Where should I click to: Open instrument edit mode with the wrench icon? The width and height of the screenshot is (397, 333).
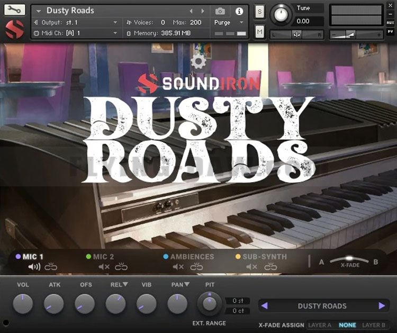point(14,10)
